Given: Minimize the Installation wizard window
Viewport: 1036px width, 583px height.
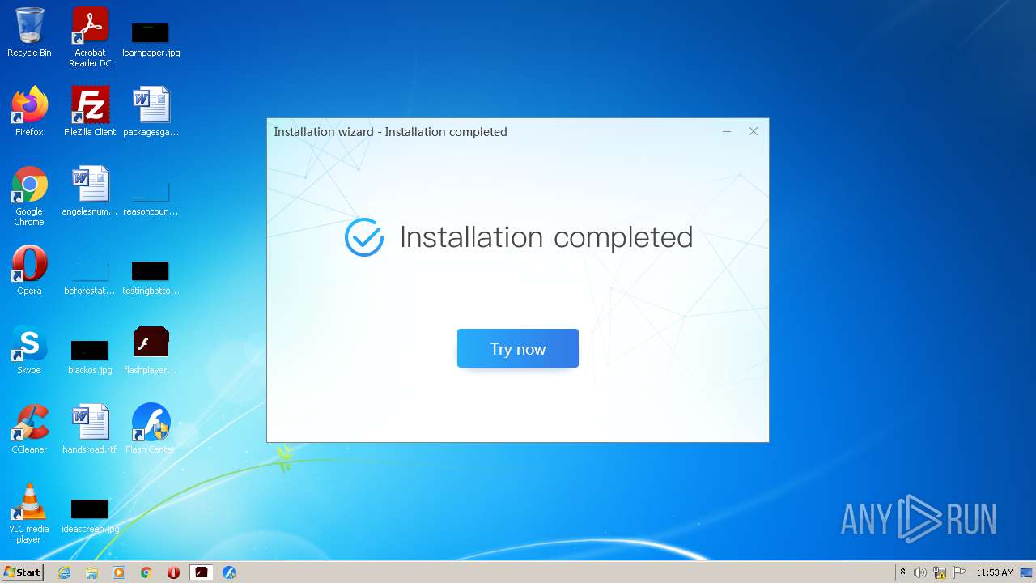Looking at the screenshot, I should tap(727, 131).
